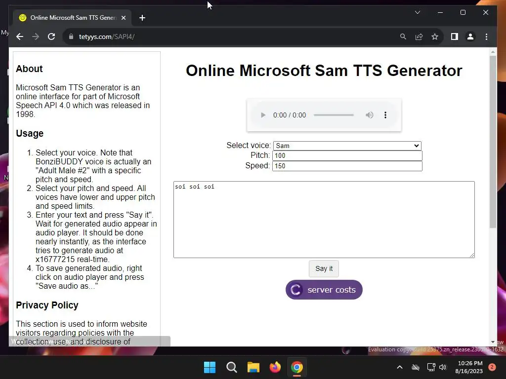
Task: Maximize the Chrome window
Action: click(463, 12)
